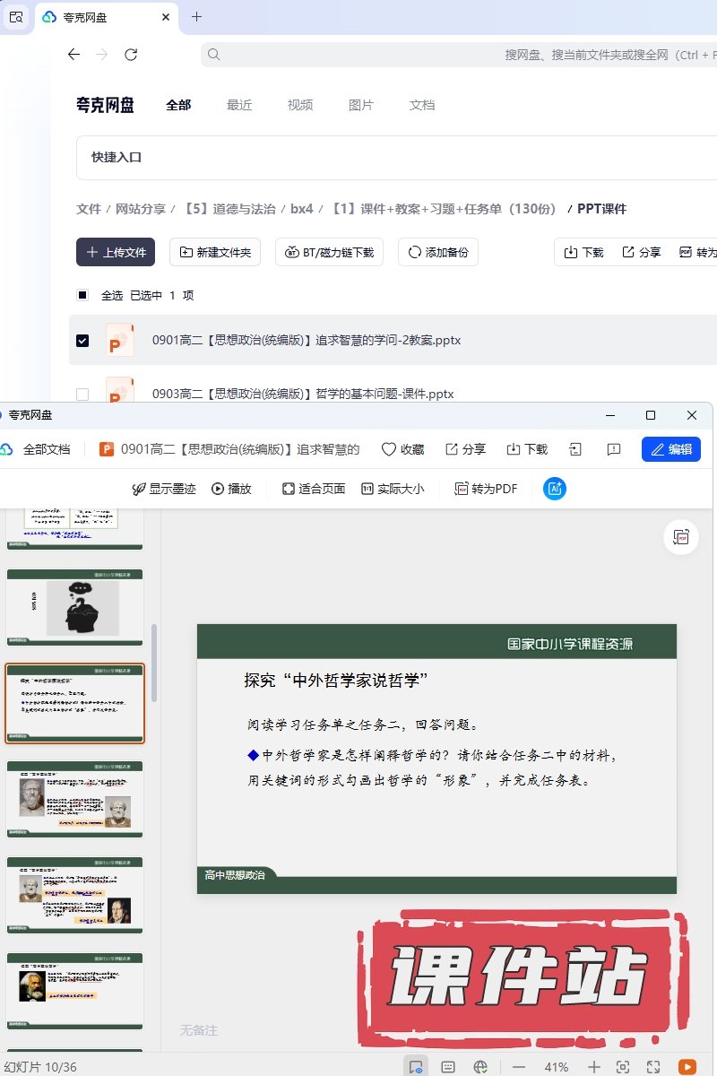Click the 上传文件 button
717x1076 pixels.
tap(116, 253)
